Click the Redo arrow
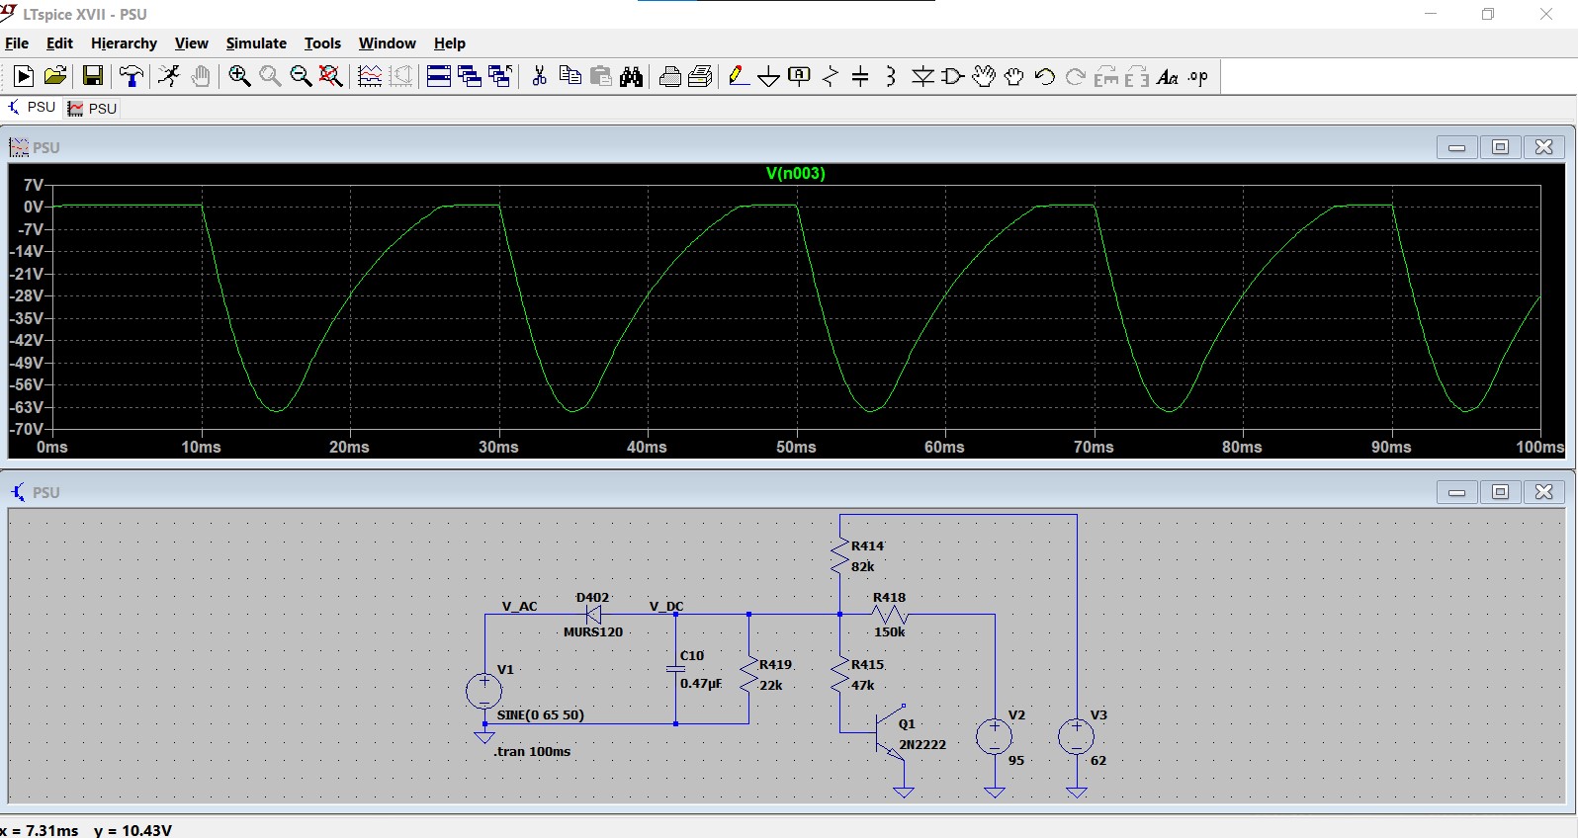 point(1076,76)
